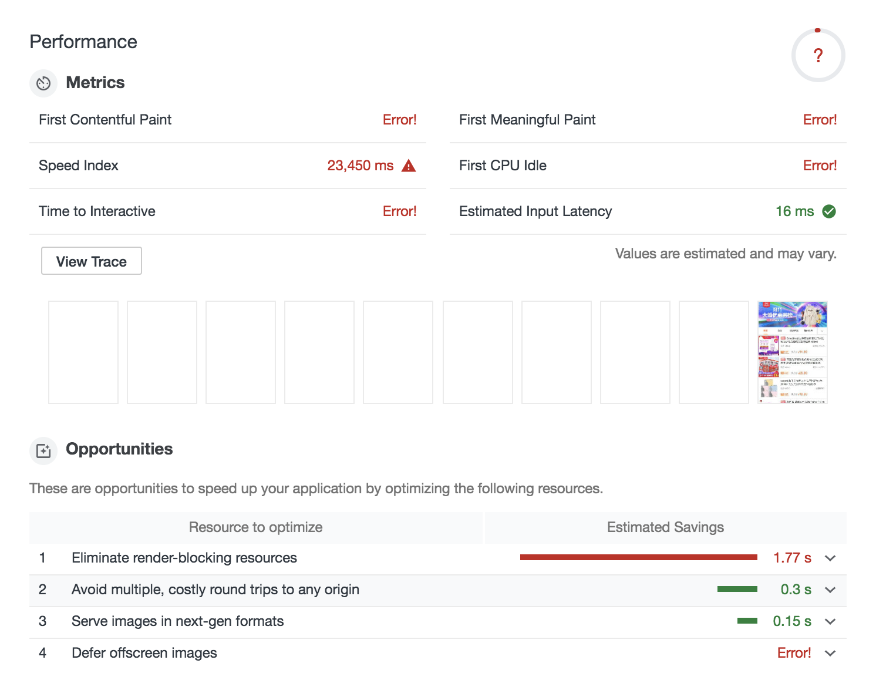This screenshot has height=680, width=876.
Task: Click the Performance page heading
Action: click(x=83, y=42)
